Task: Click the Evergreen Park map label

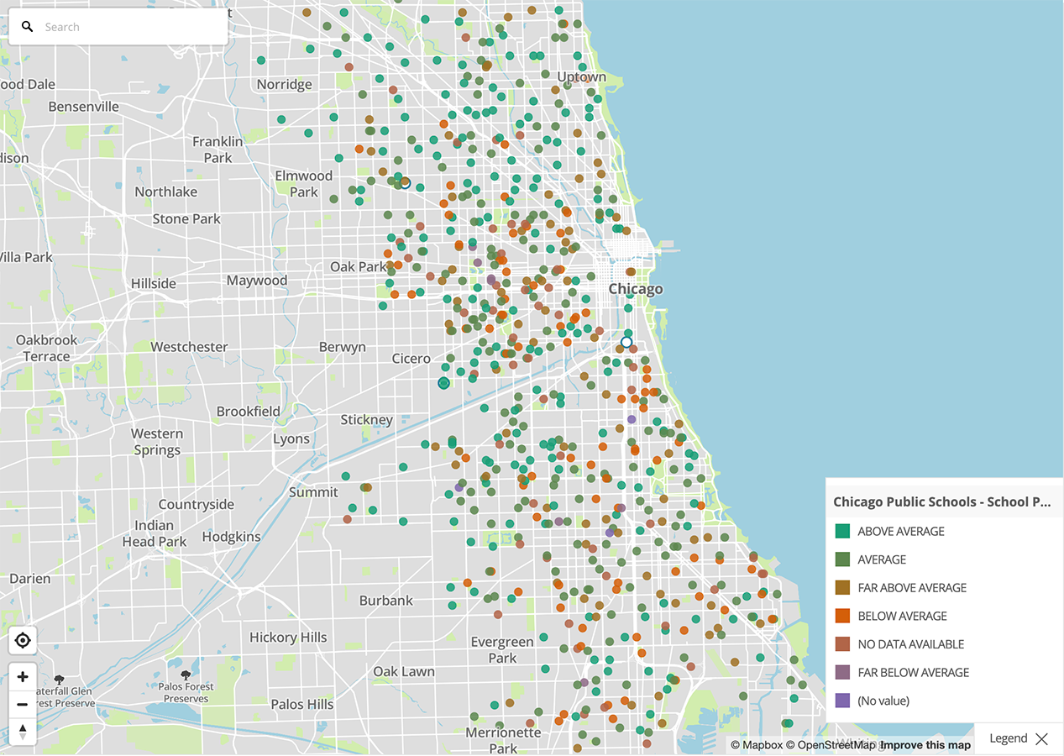Action: click(502, 650)
